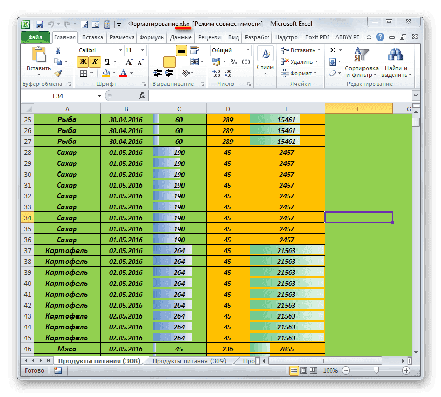Toggle italic (К) formatting off

95,61
